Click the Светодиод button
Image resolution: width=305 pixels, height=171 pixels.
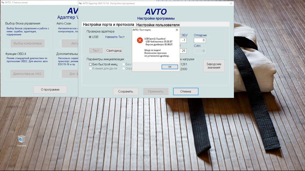click(x=114, y=51)
